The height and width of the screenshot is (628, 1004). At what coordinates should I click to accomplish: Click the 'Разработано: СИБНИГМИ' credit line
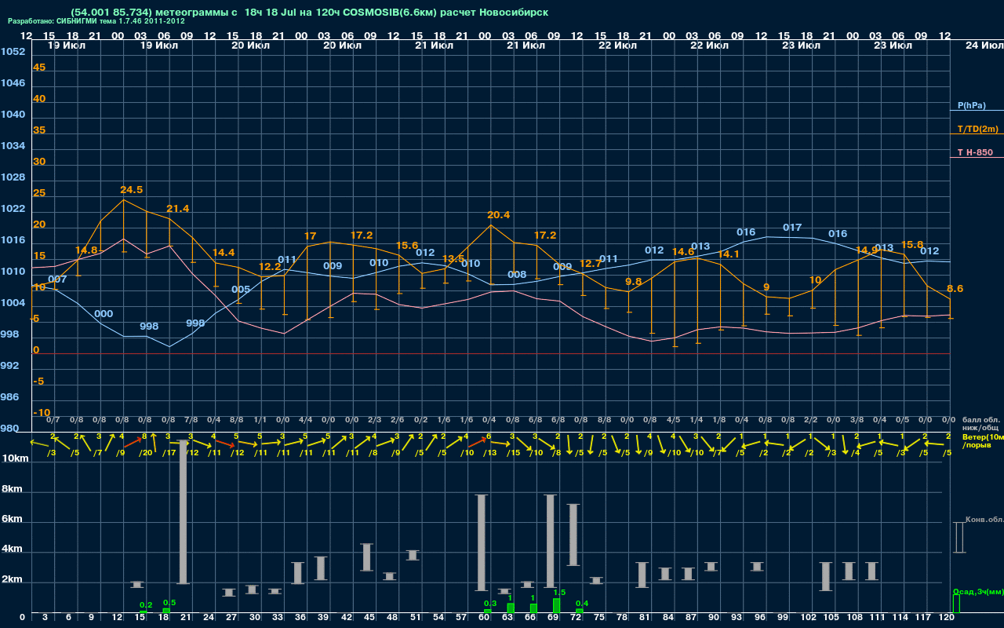[96, 21]
